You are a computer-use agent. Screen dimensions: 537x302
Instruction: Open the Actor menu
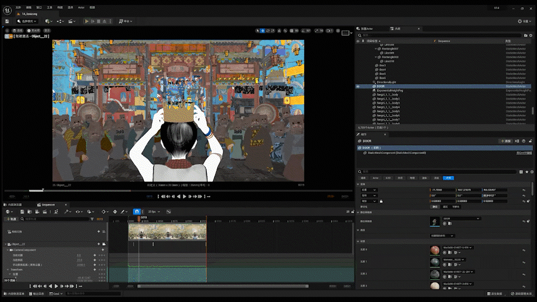point(81,7)
